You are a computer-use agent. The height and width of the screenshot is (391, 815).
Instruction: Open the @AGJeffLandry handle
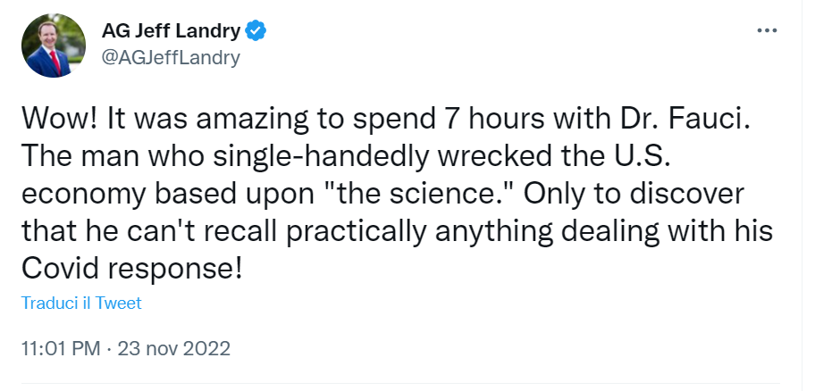tap(172, 56)
